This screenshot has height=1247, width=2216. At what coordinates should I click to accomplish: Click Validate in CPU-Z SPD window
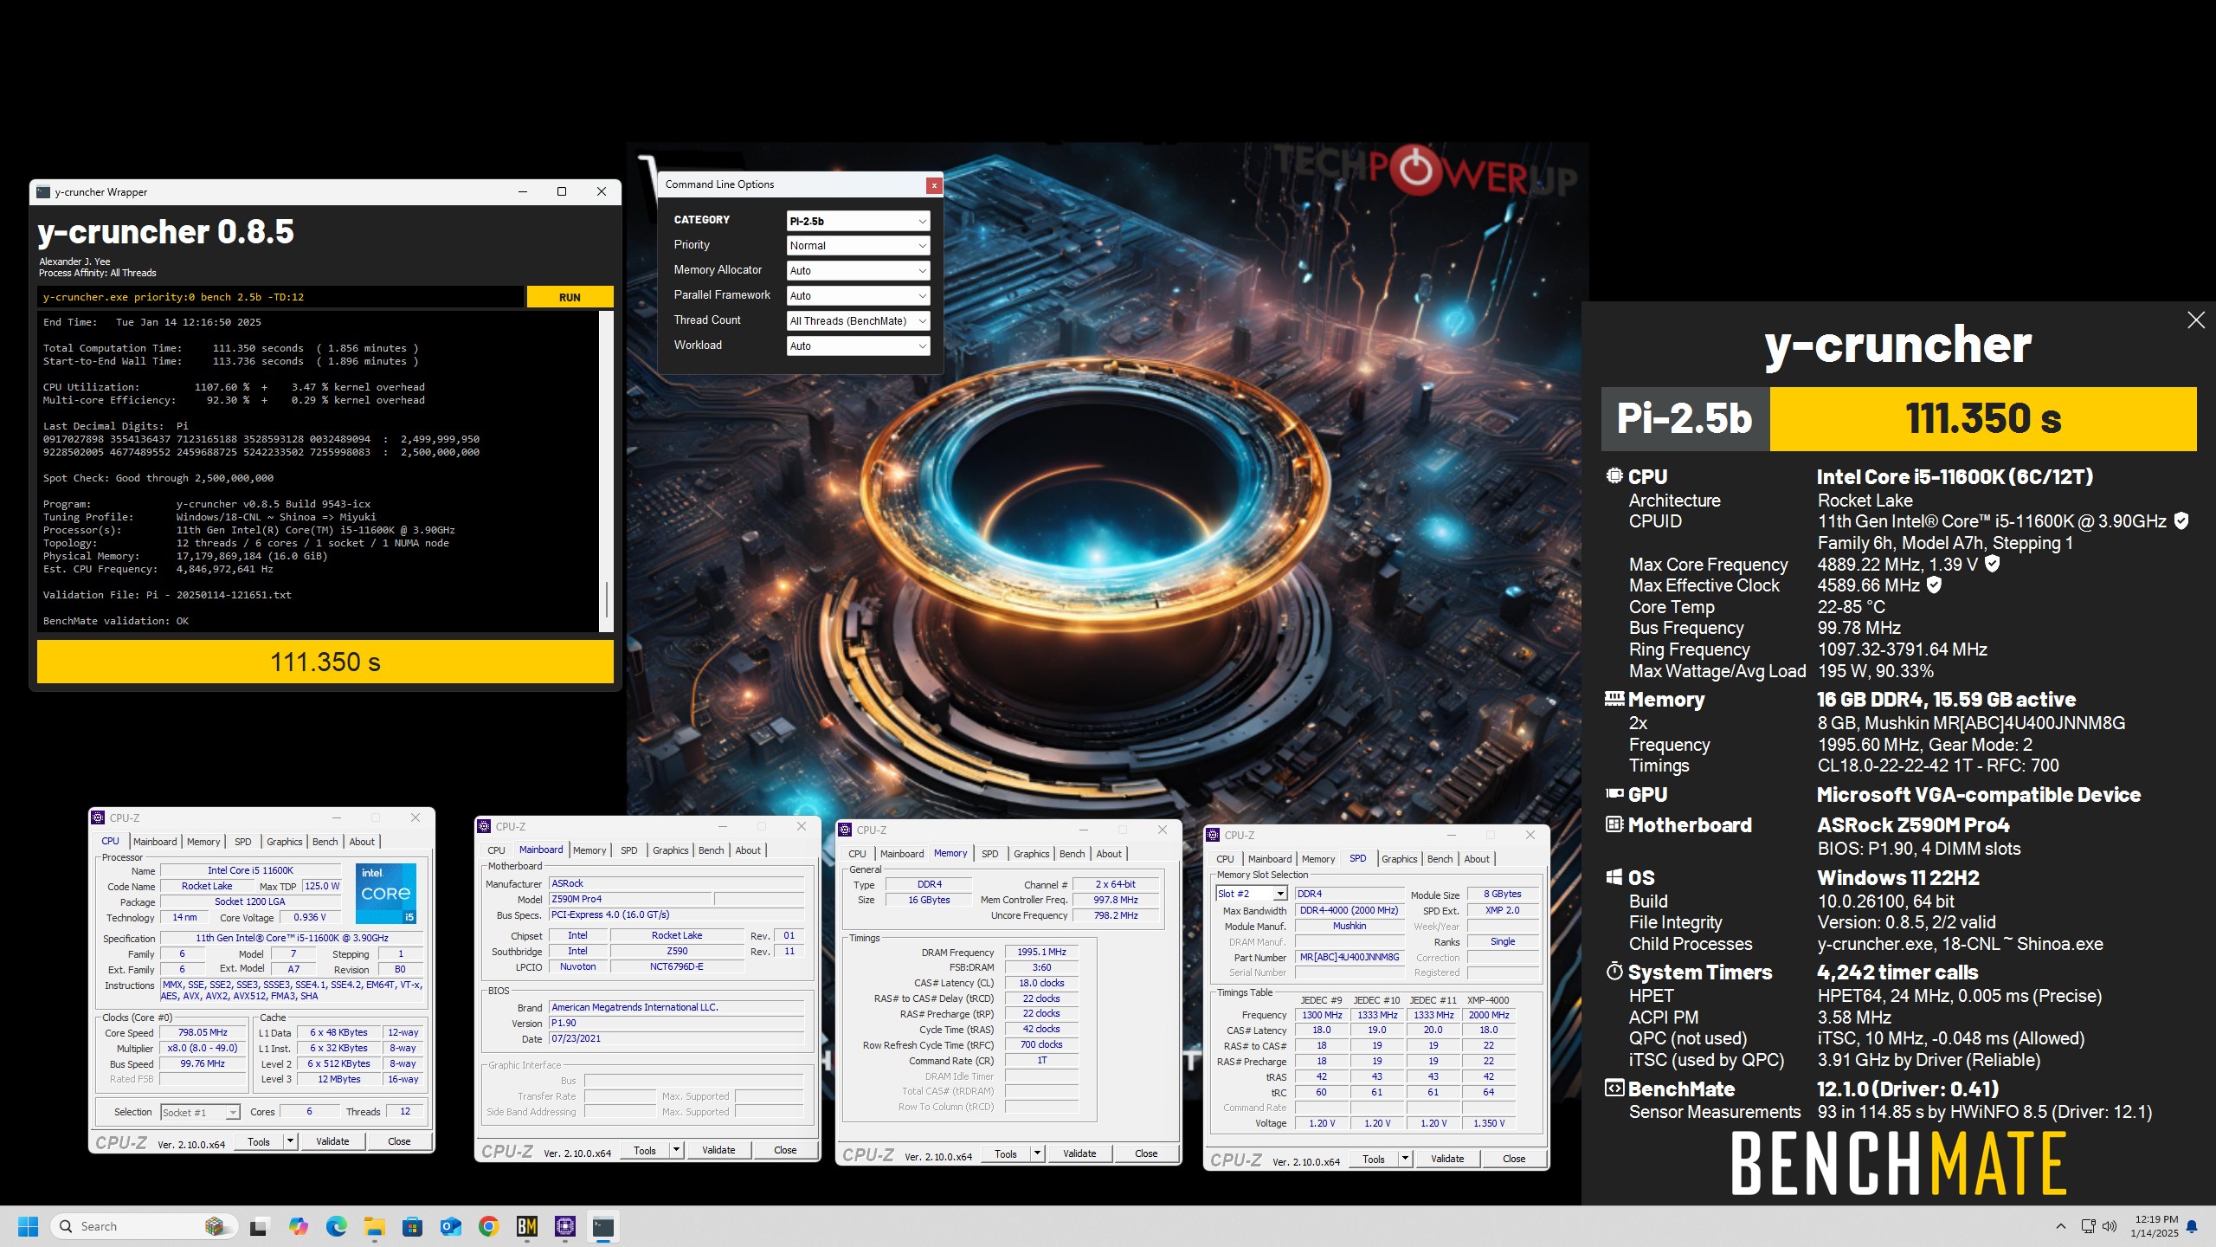click(x=1447, y=1159)
